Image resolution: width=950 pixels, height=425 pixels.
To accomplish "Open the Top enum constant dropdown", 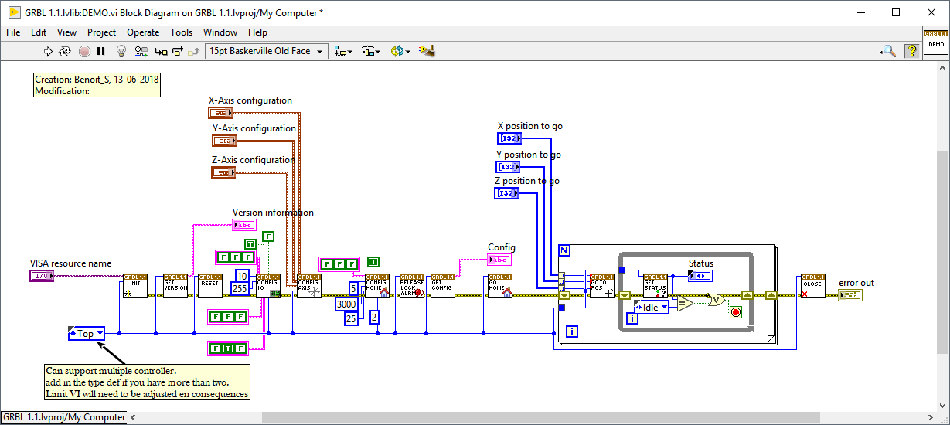I will 86,334.
